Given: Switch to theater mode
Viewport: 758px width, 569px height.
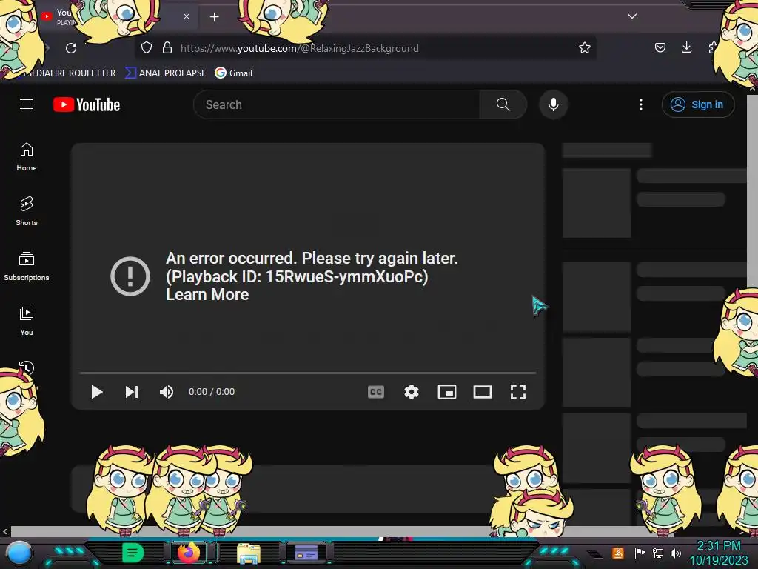Looking at the screenshot, I should [483, 392].
